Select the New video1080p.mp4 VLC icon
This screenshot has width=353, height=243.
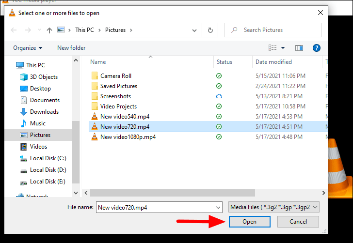[95, 137]
